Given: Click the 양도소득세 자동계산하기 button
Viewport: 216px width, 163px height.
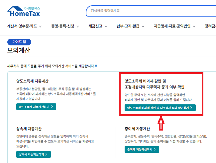Looking at the screenshot, I should click(x=36, y=107).
